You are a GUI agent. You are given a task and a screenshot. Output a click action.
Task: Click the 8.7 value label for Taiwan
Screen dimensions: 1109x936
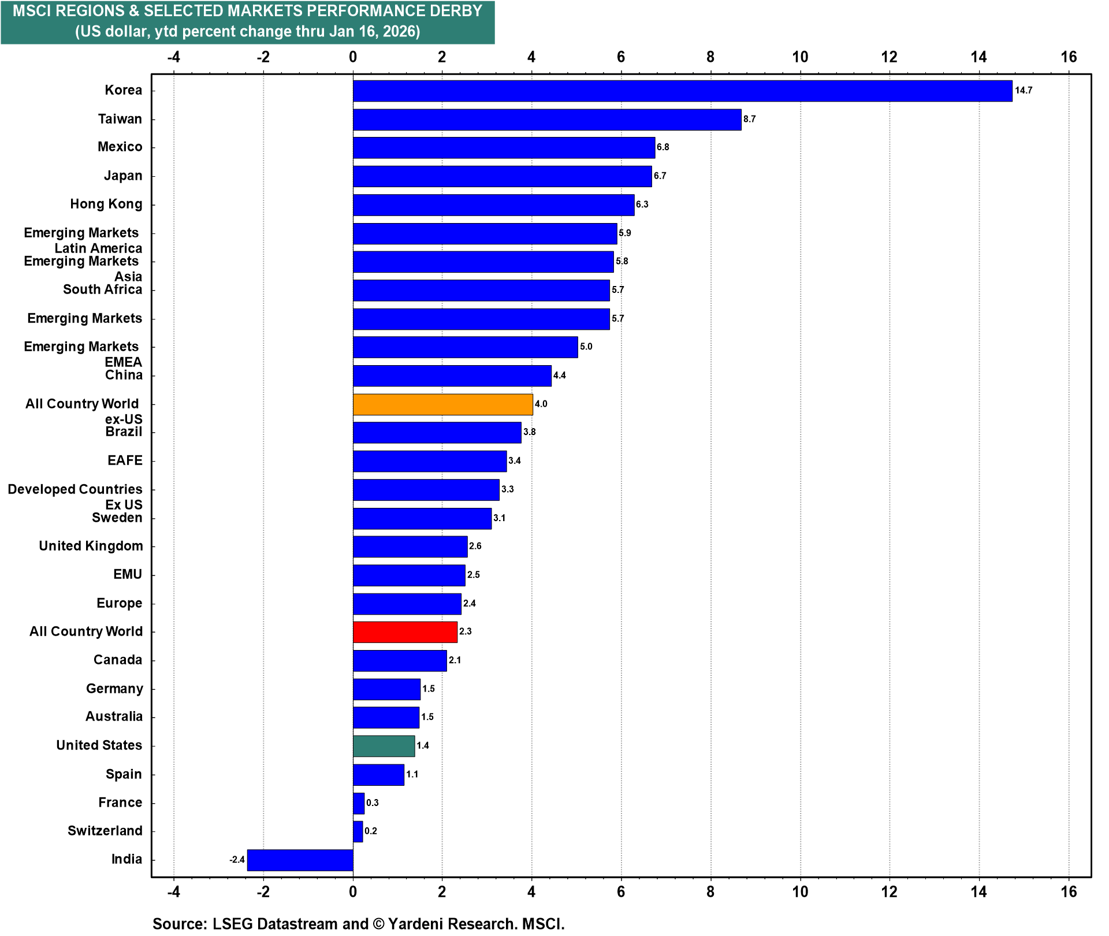tap(749, 119)
